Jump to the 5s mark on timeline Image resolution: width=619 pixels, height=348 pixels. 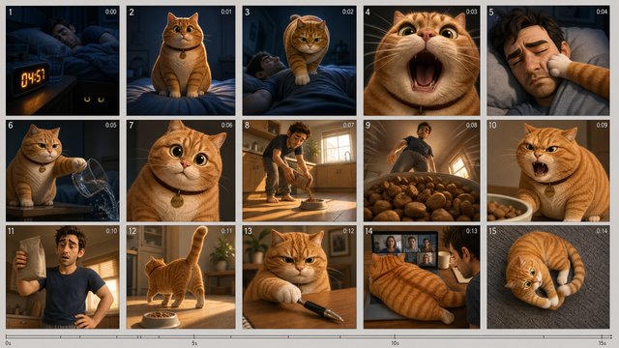point(193,343)
